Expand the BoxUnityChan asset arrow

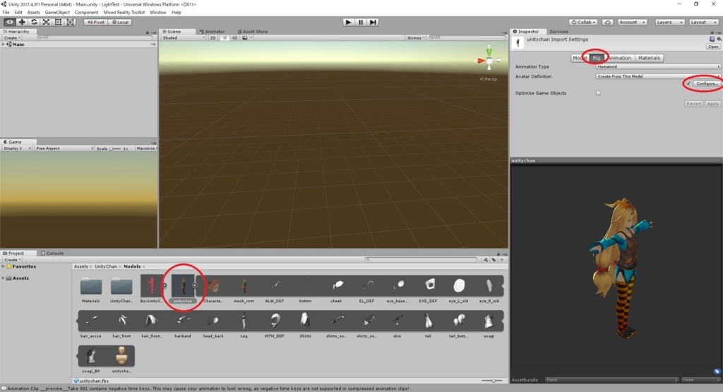tap(164, 285)
